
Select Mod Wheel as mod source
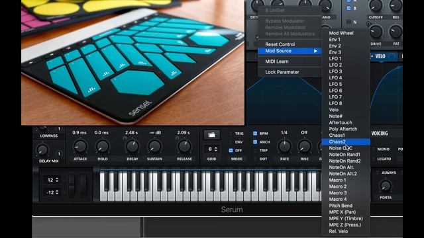pyautogui.click(x=346, y=33)
